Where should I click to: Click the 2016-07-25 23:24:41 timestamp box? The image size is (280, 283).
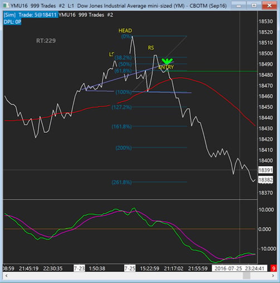pyautogui.click(x=239, y=268)
